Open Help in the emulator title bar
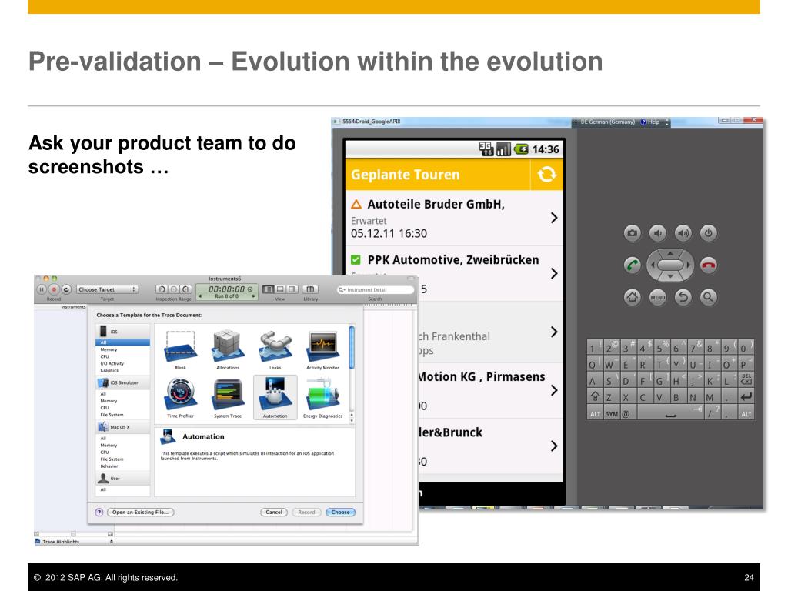Viewport: 788px width, 591px height. coord(649,122)
